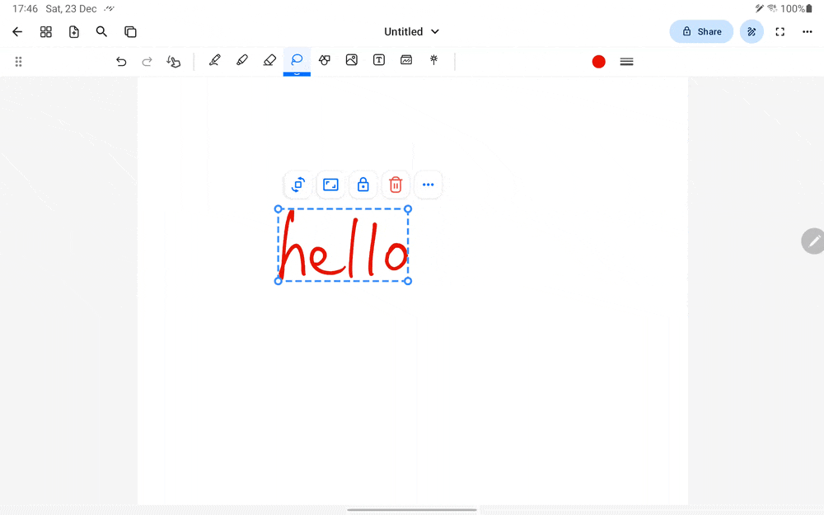Open the multi-window pages icon
Viewport: 824px width, 515px height.
[x=130, y=32]
